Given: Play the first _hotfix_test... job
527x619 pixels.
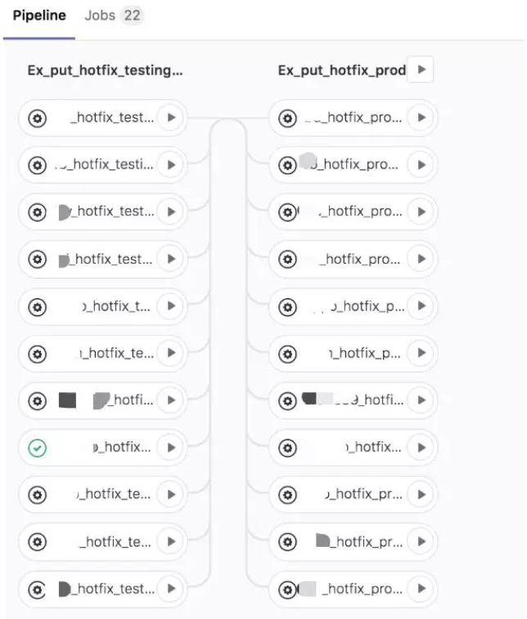Looking at the screenshot, I should [x=171, y=118].
